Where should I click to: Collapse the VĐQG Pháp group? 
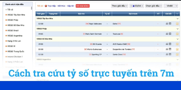pyautogui.click(x=177, y=29)
